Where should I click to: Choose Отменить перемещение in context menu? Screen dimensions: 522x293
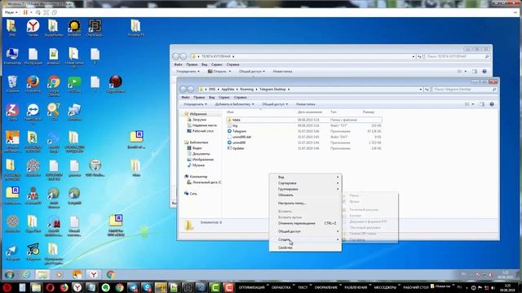[x=305, y=223]
